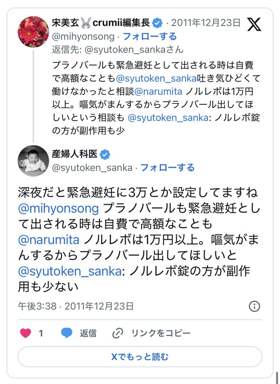The width and height of the screenshot is (280, 384).
Task: Click verified badge next to 産婦人科医
Action: [x=106, y=154]
